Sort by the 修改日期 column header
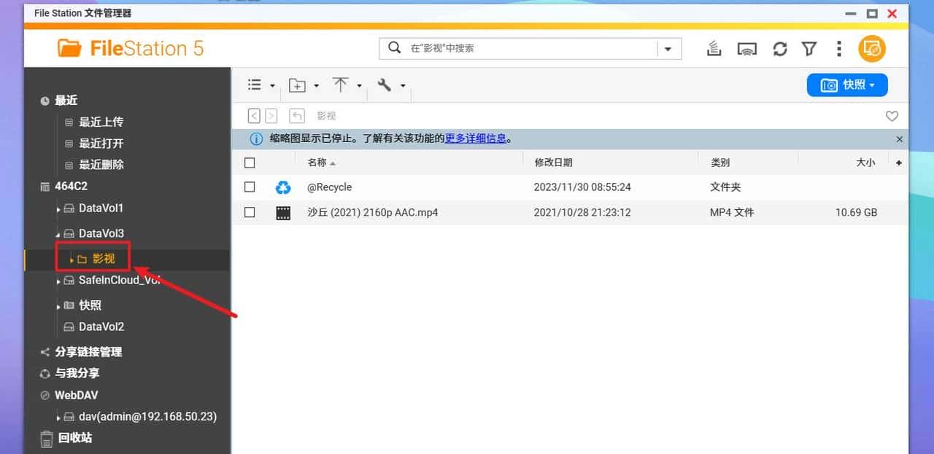The image size is (934, 454). click(553, 163)
